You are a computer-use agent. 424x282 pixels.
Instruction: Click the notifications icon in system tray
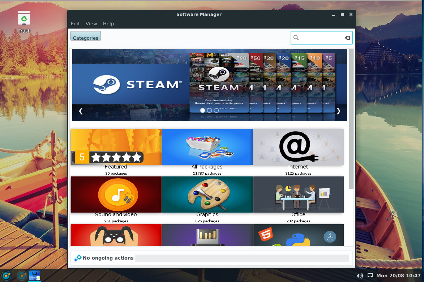[x=370, y=275]
